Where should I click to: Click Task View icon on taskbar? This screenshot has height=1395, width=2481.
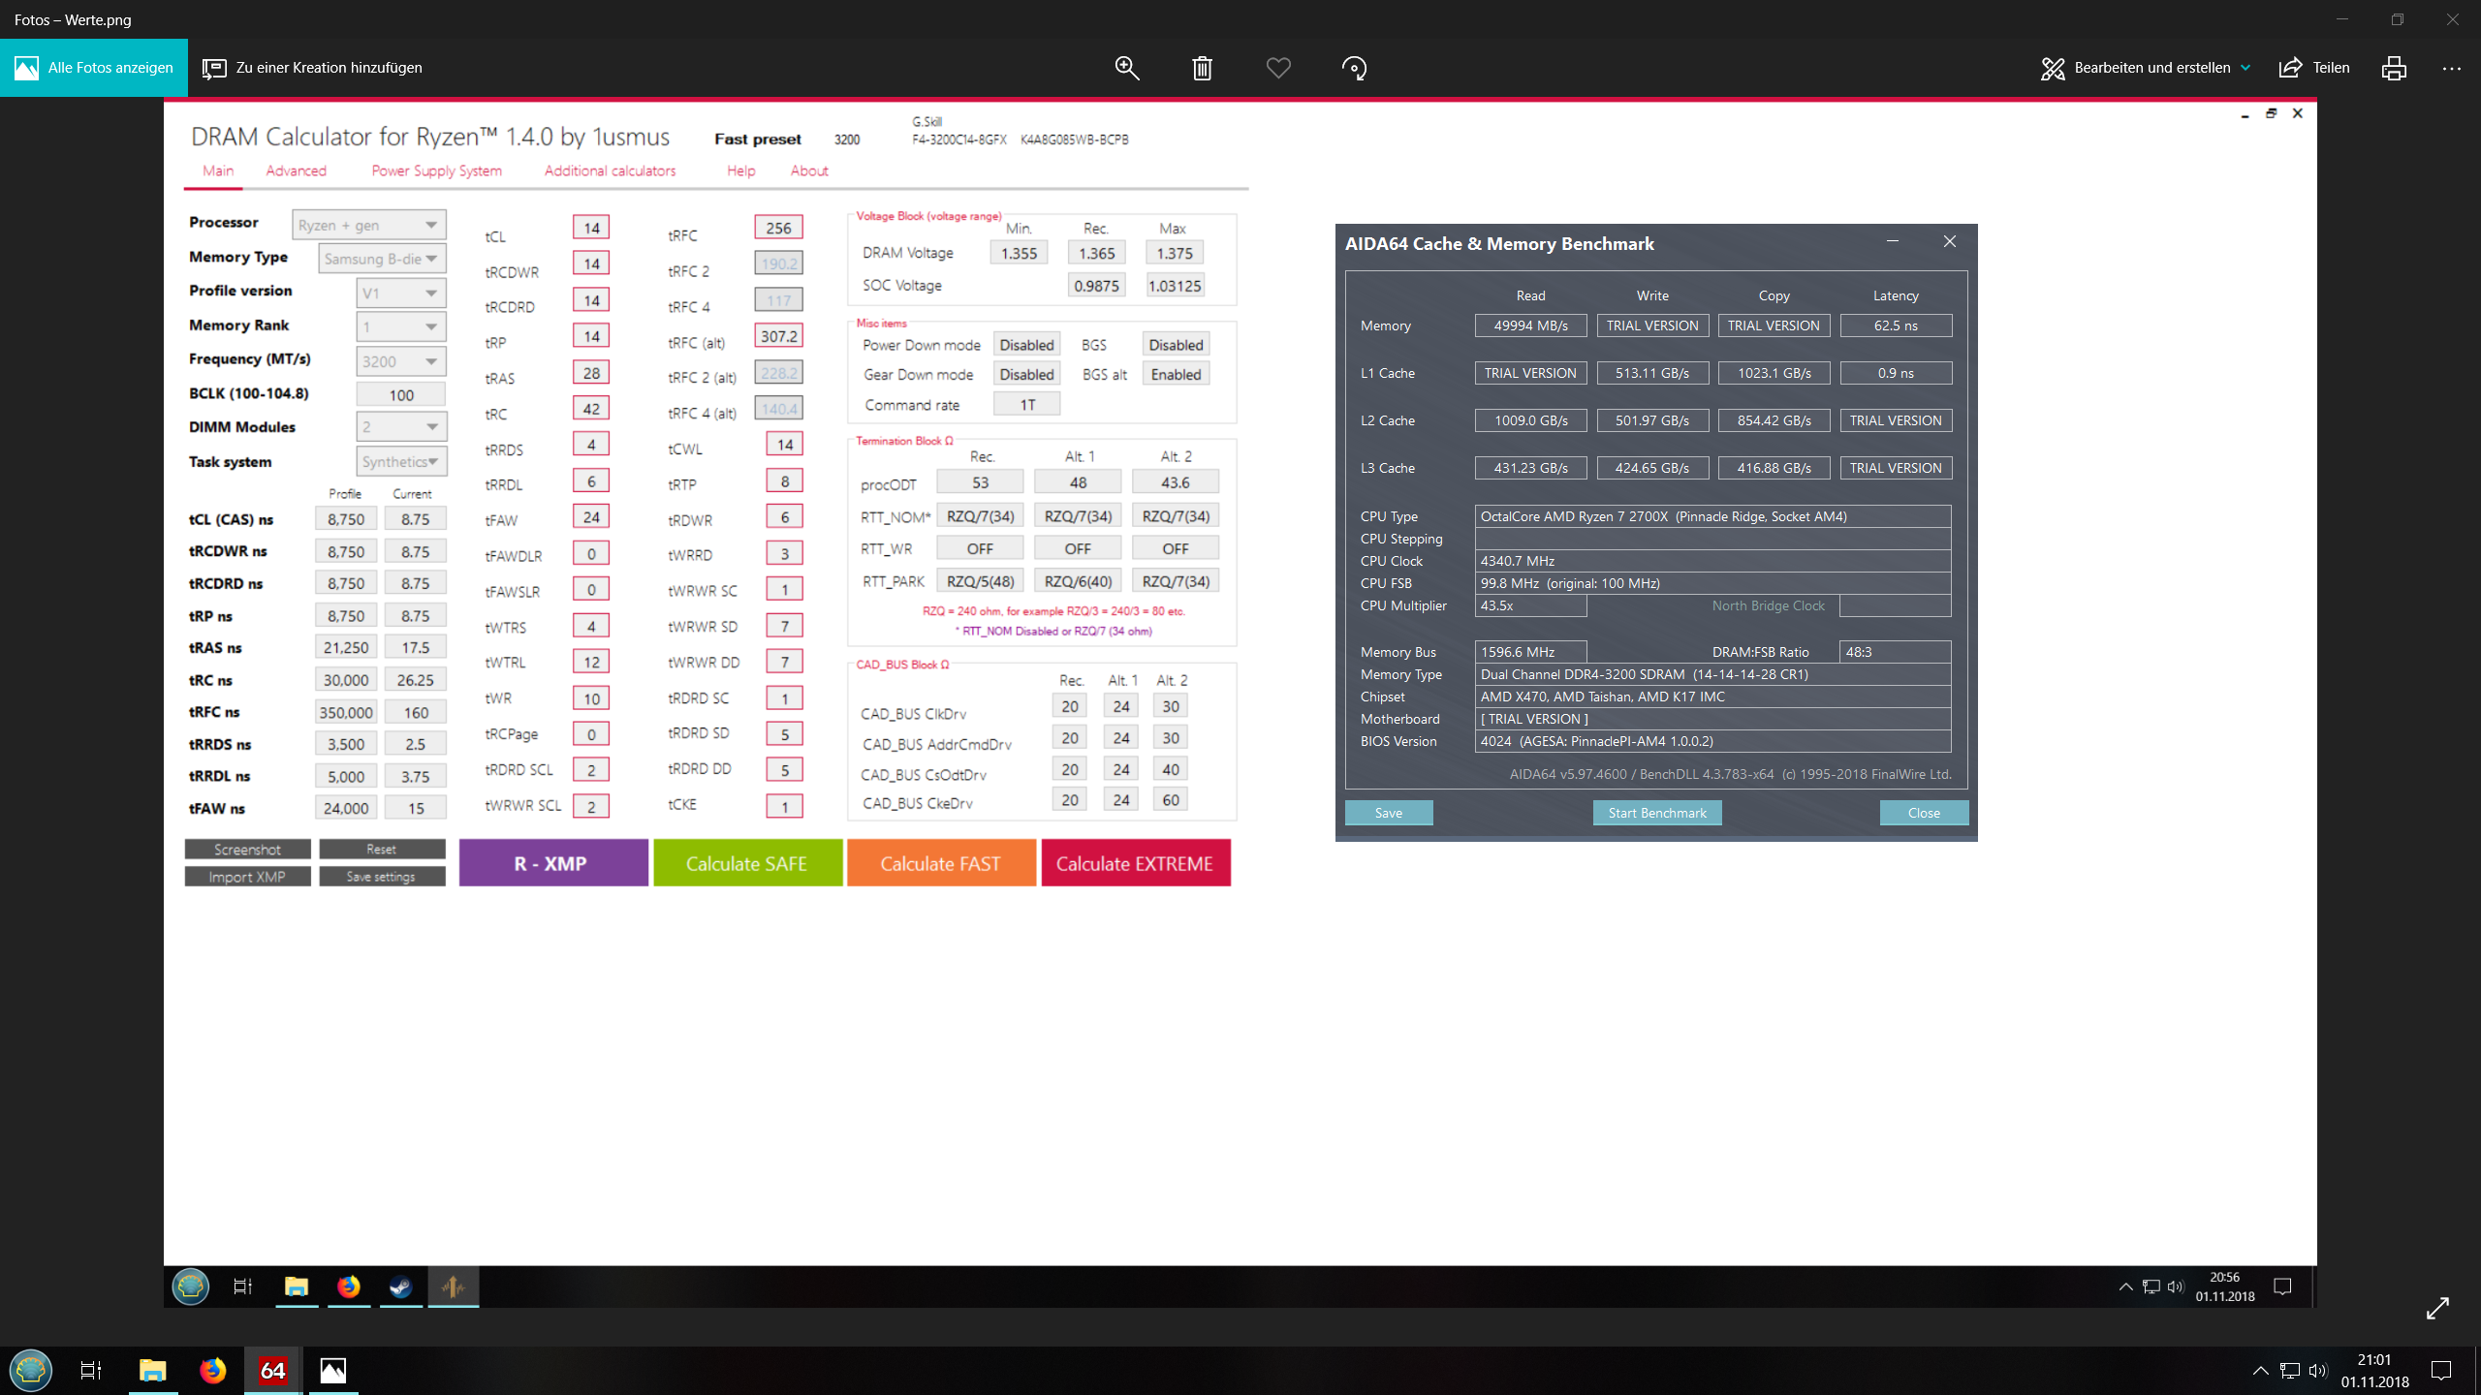(91, 1370)
